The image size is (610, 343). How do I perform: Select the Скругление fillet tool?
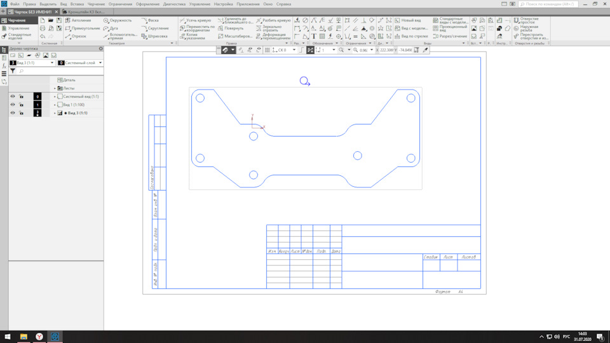coord(155,29)
